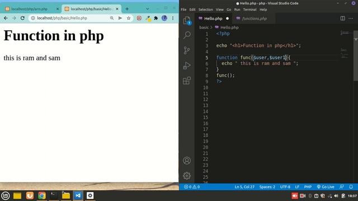358x201 pixels.
Task: Open the Source Control view
Action: pyautogui.click(x=187, y=50)
